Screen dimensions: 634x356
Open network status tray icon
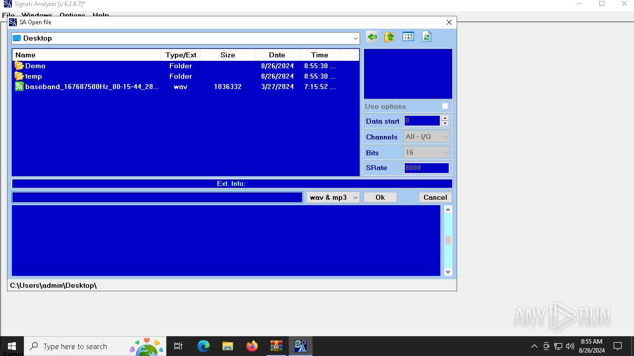558,346
